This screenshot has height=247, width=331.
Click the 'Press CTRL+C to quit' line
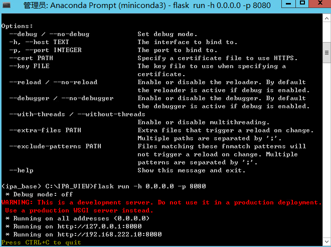click(x=41, y=242)
